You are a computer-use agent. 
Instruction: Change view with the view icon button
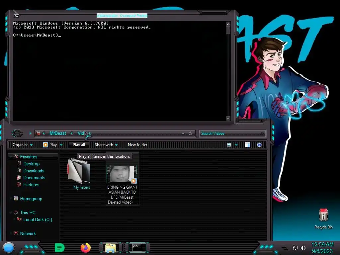pos(229,145)
